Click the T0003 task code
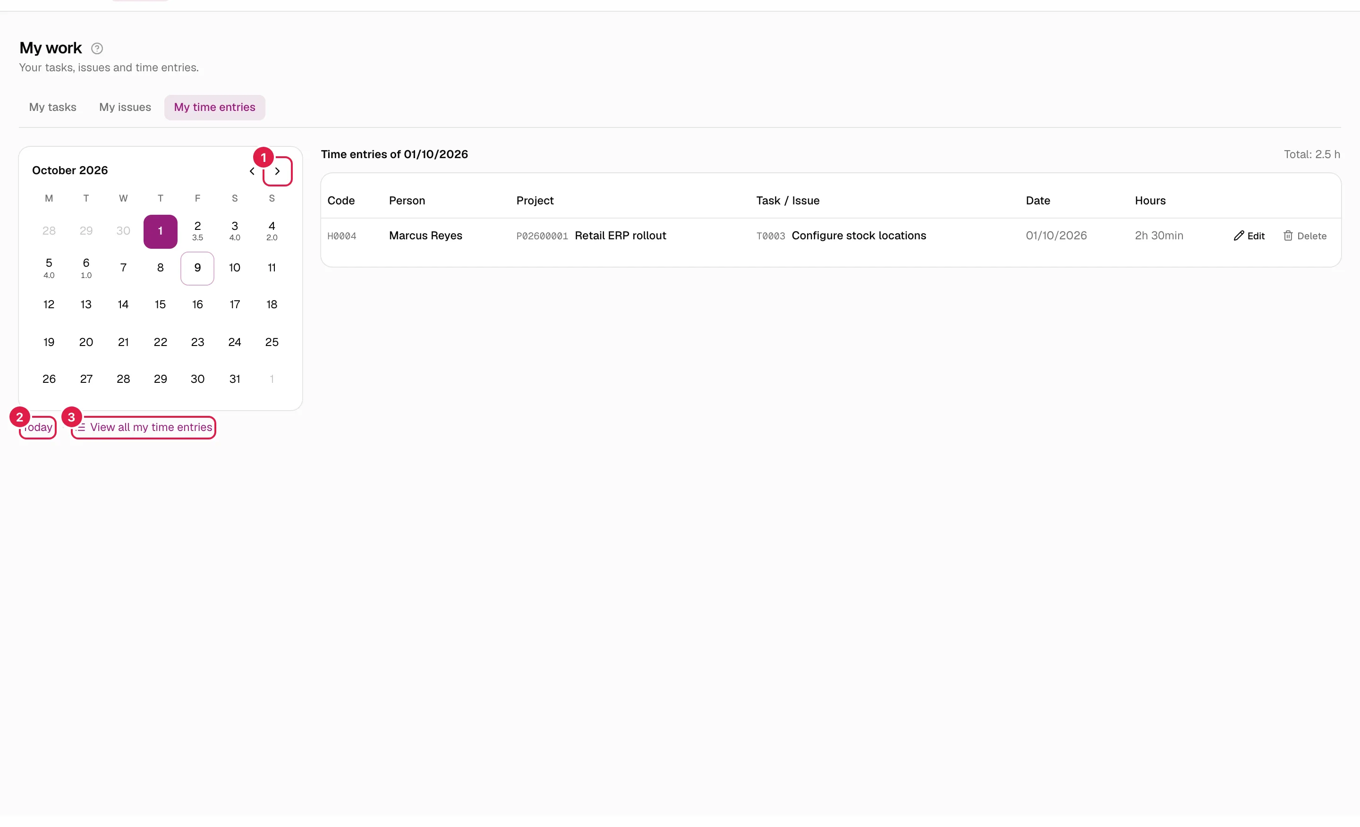Screen dimensions: 1360x827 [771, 236]
